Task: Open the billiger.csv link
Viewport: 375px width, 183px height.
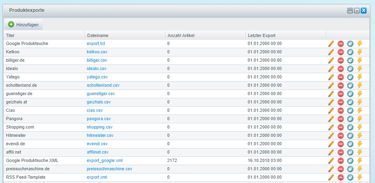Action: click(97, 60)
